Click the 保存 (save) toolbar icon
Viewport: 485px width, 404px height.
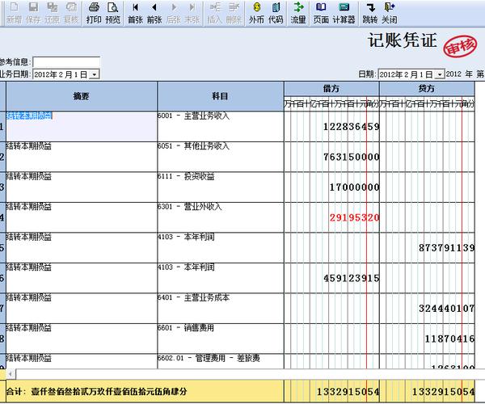(x=33, y=13)
